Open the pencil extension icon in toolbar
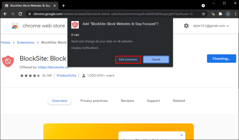Screen dimensions: 239x140 213,14
